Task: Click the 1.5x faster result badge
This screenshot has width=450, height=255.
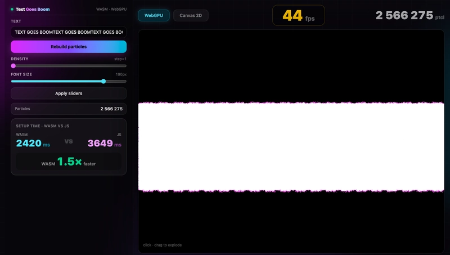Action: coord(69,163)
